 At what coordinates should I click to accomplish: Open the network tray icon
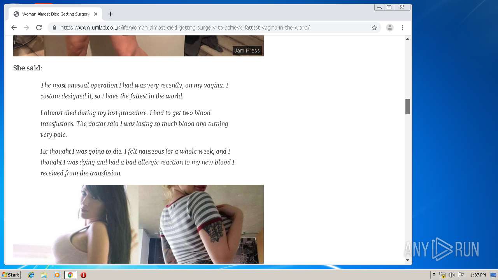click(442, 275)
